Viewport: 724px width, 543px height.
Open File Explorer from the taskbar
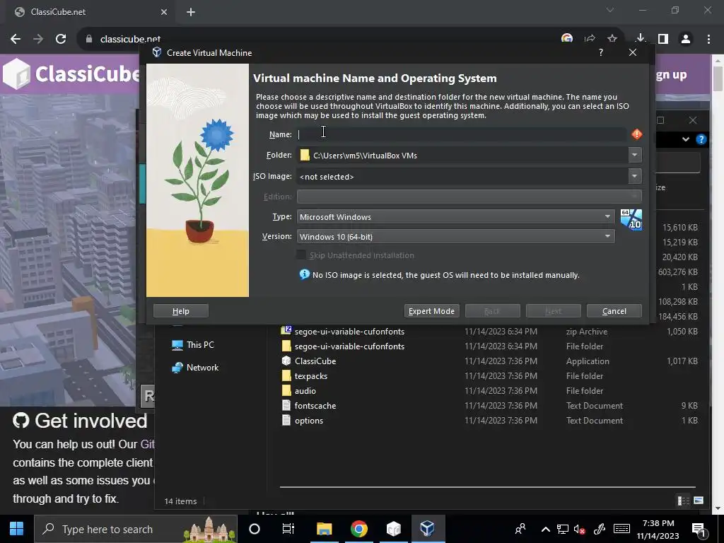click(x=324, y=529)
